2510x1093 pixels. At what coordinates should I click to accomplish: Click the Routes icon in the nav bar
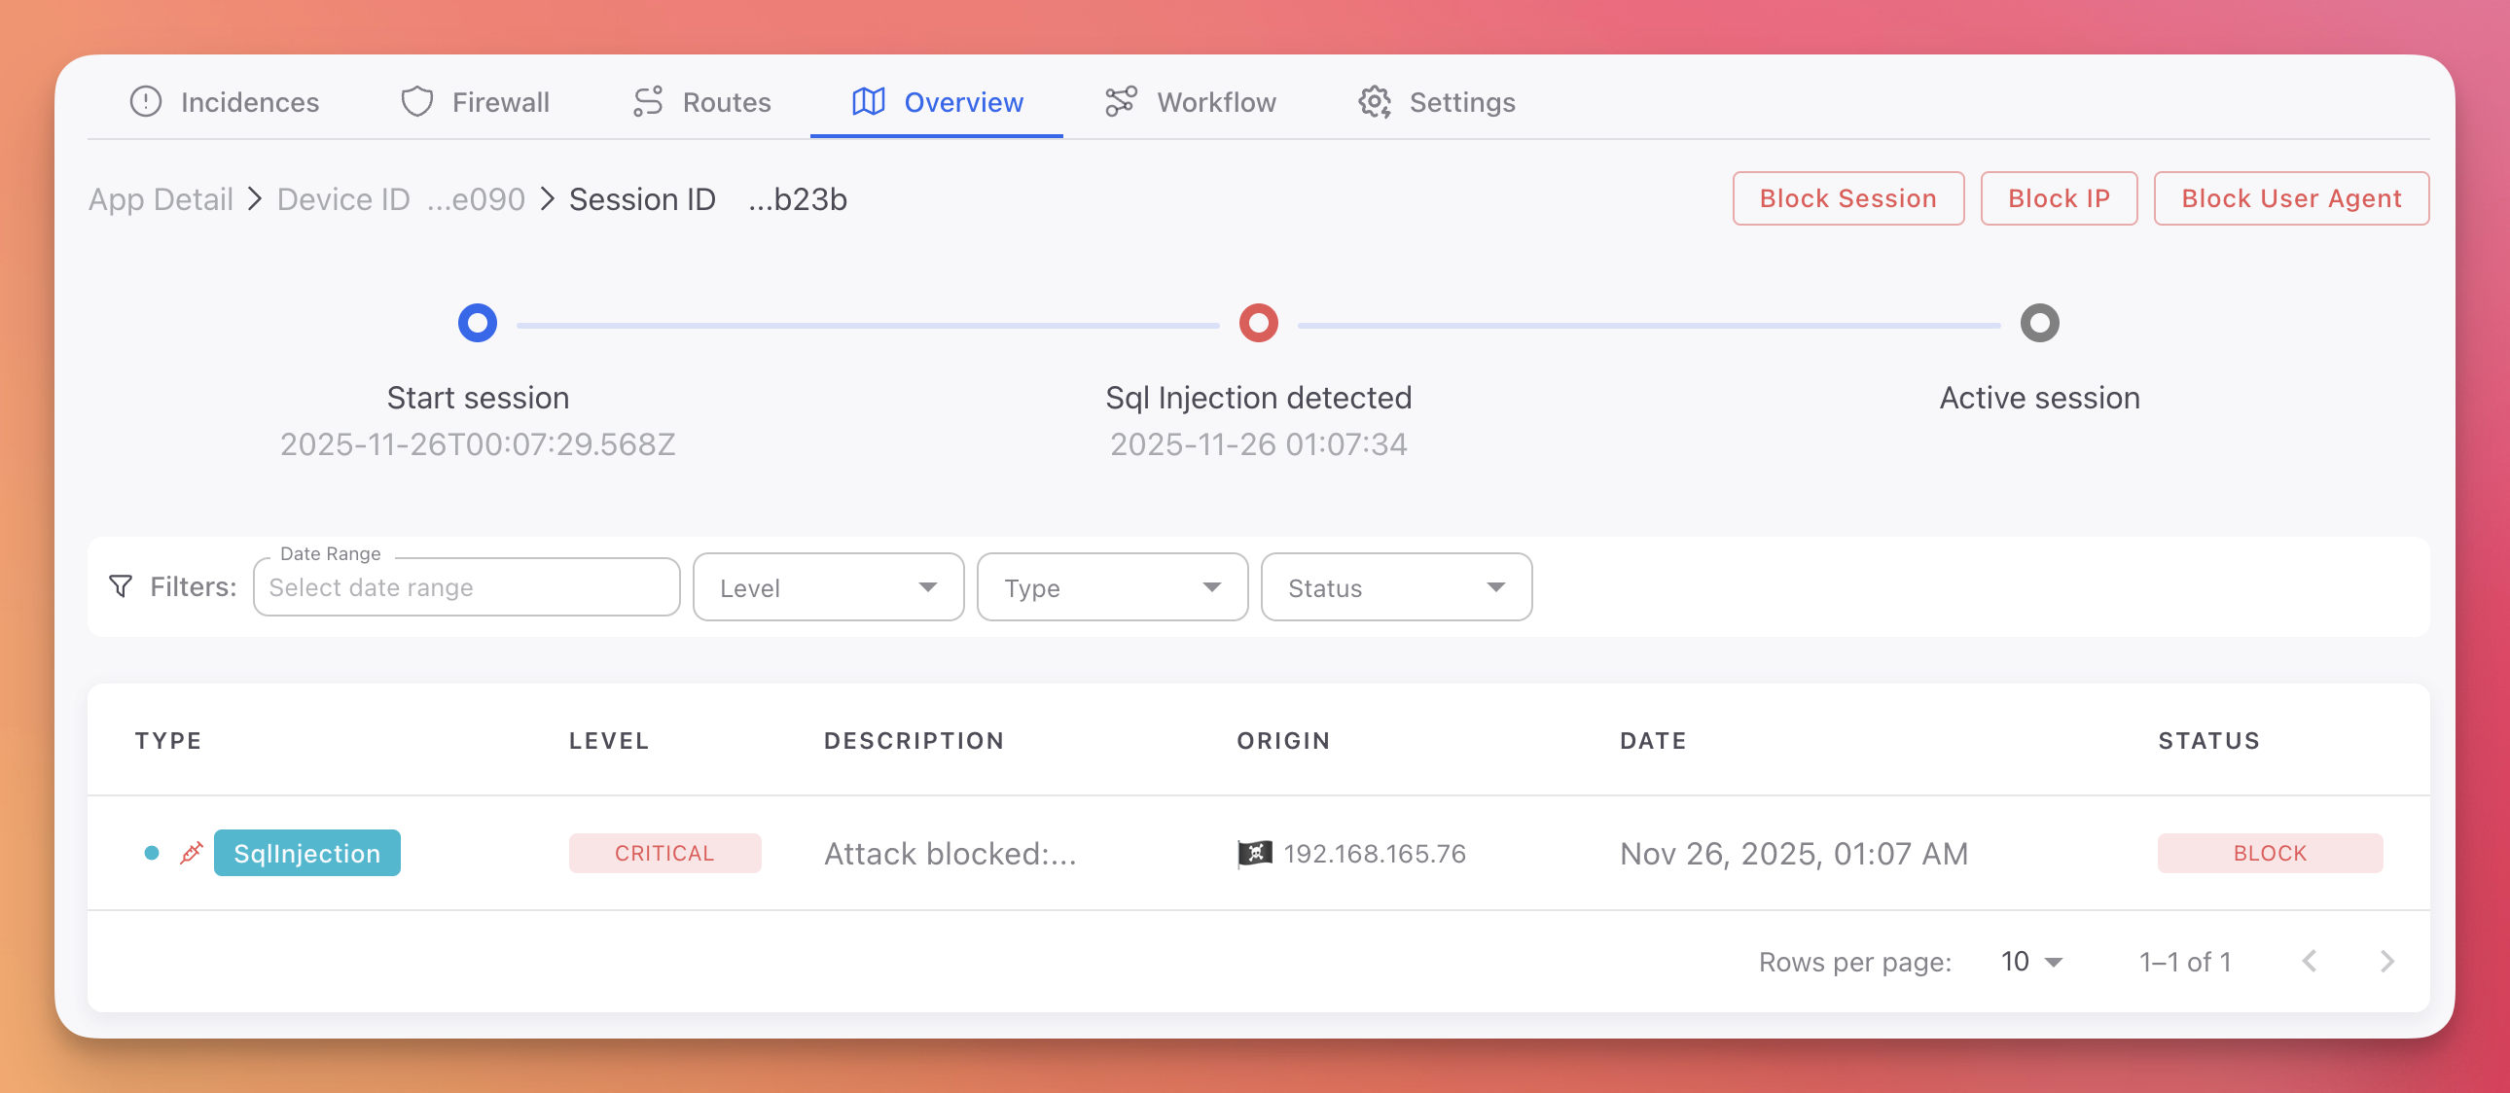[646, 101]
